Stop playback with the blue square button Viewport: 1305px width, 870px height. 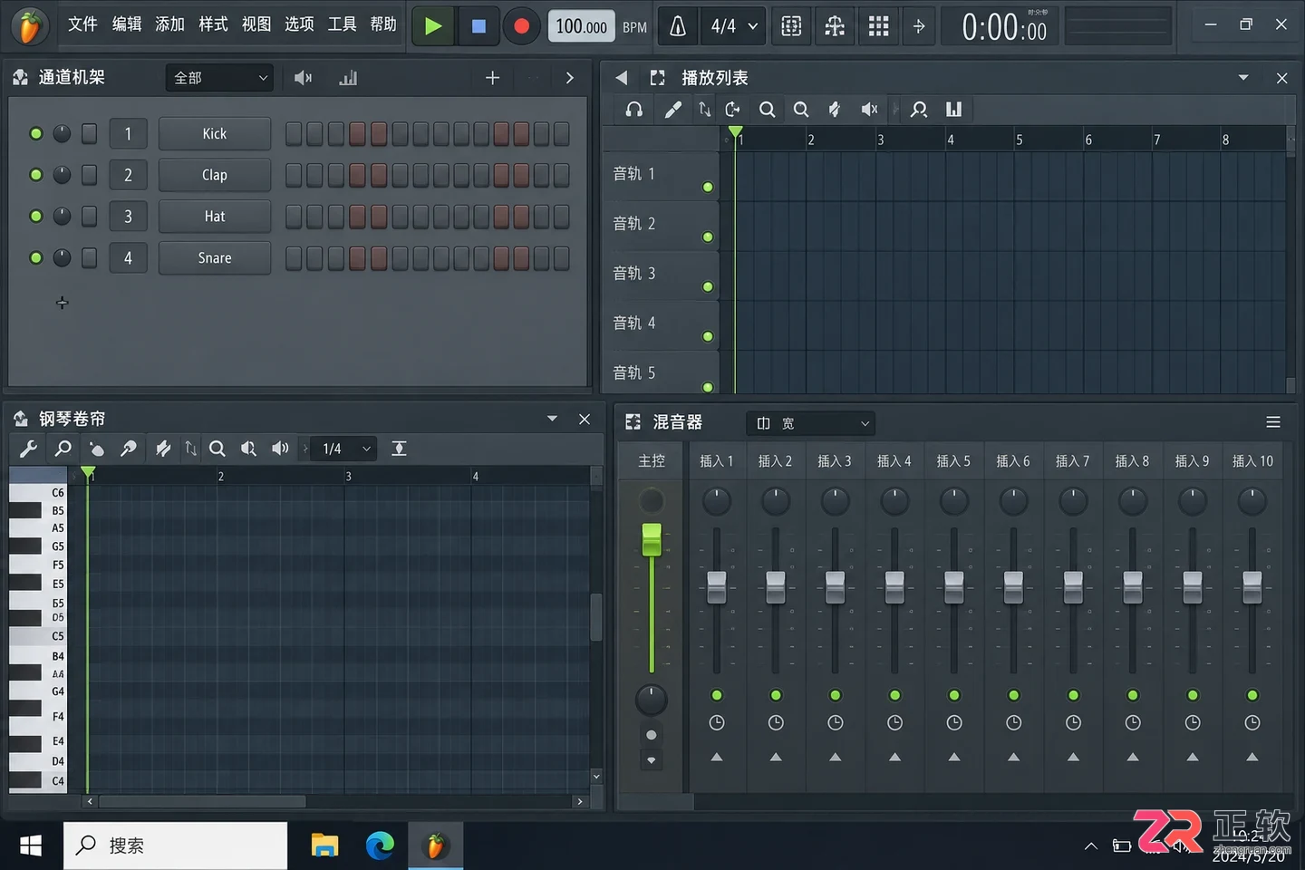[478, 26]
